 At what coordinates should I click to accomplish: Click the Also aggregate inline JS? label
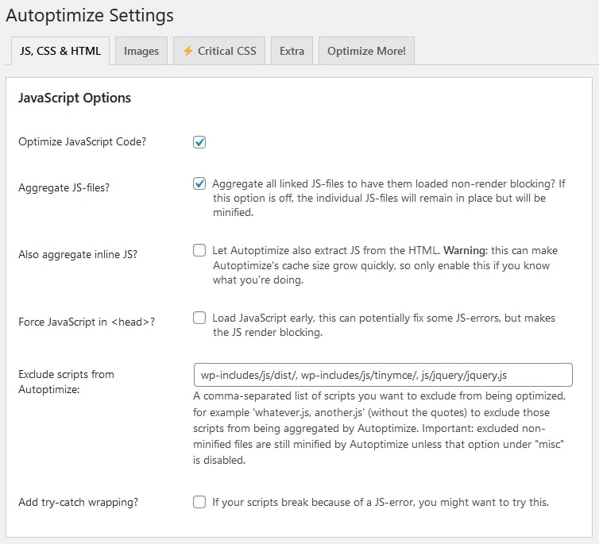(x=78, y=254)
